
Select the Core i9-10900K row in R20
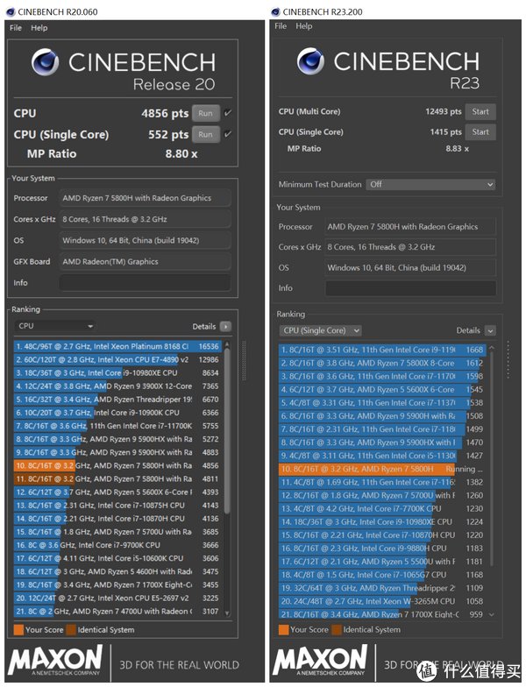tap(117, 413)
